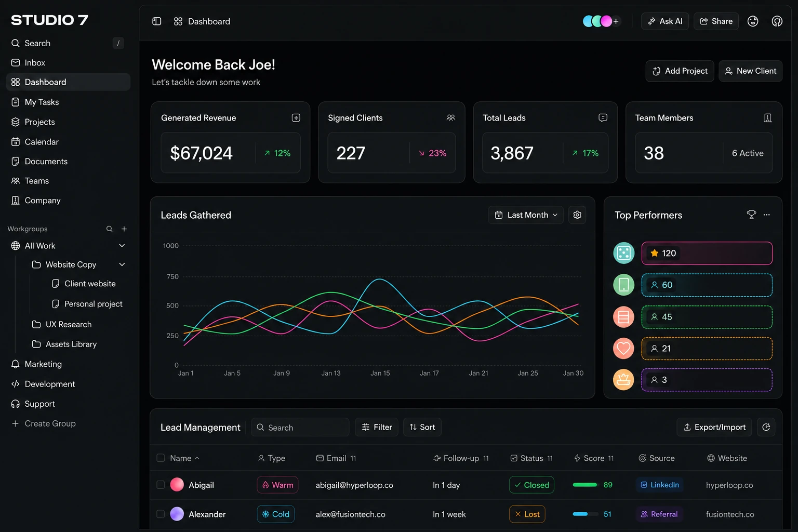
Task: Click the Export/Import button
Action: click(714, 427)
